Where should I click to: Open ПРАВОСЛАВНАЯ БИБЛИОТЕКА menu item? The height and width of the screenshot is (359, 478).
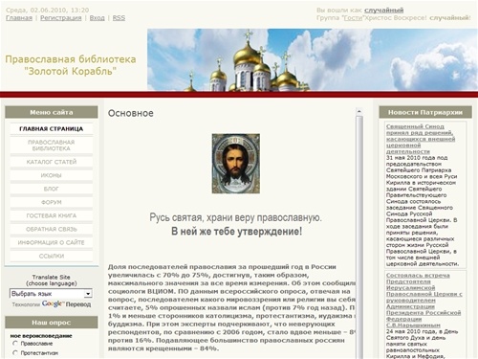pos(52,146)
